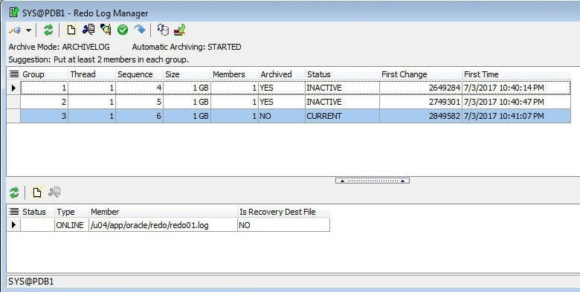Click the row indicator of the redo01.log member
The height and width of the screenshot is (292, 580).
13,224
